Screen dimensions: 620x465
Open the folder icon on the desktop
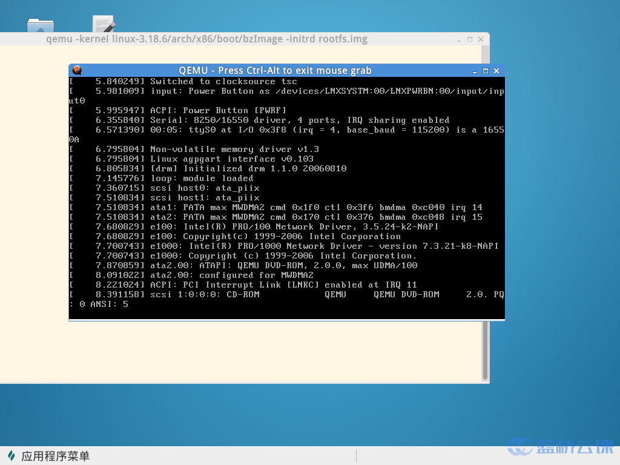point(41,25)
